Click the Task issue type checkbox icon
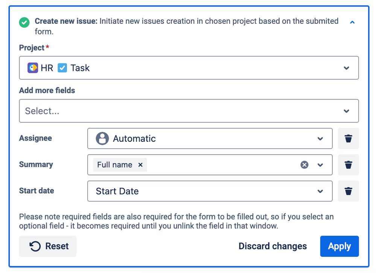This screenshot has height=273, width=376. [62, 68]
